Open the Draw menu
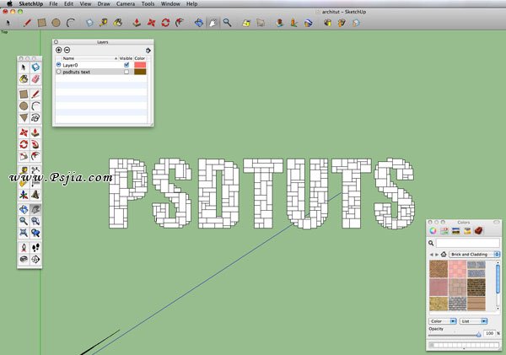The width and height of the screenshot is (506, 355). point(104,4)
